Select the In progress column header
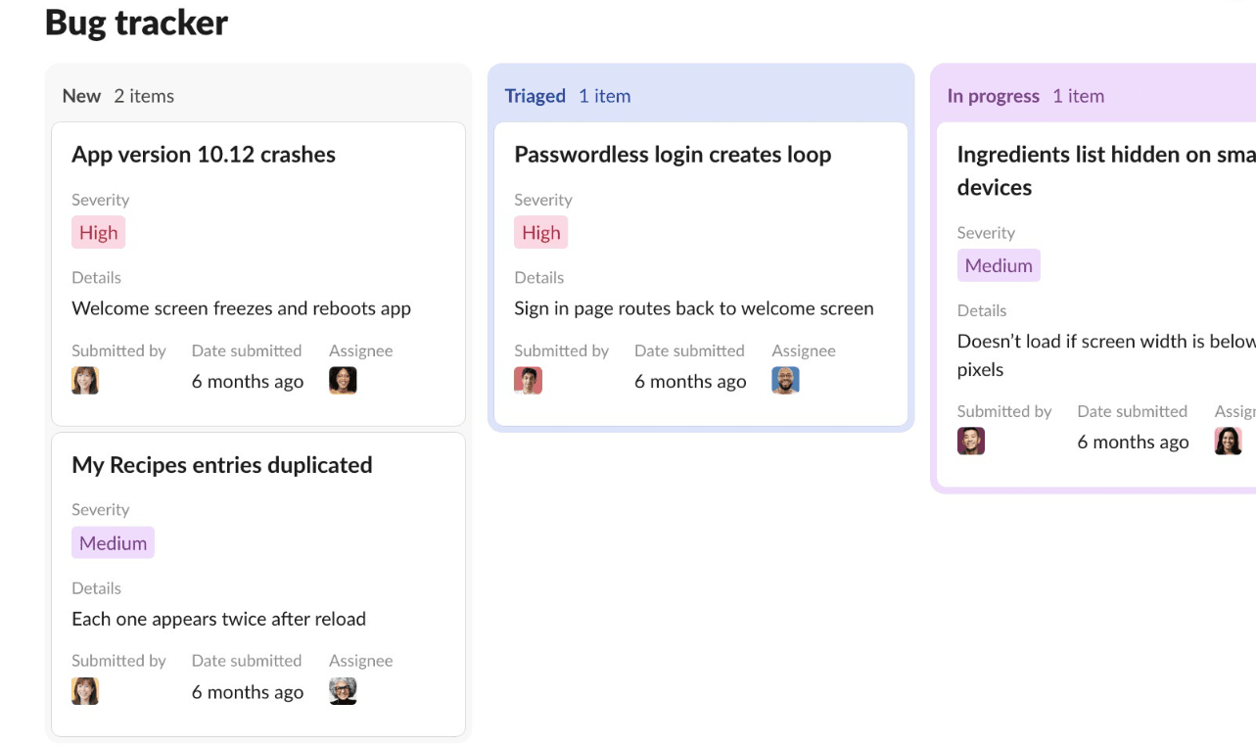 [x=993, y=95]
